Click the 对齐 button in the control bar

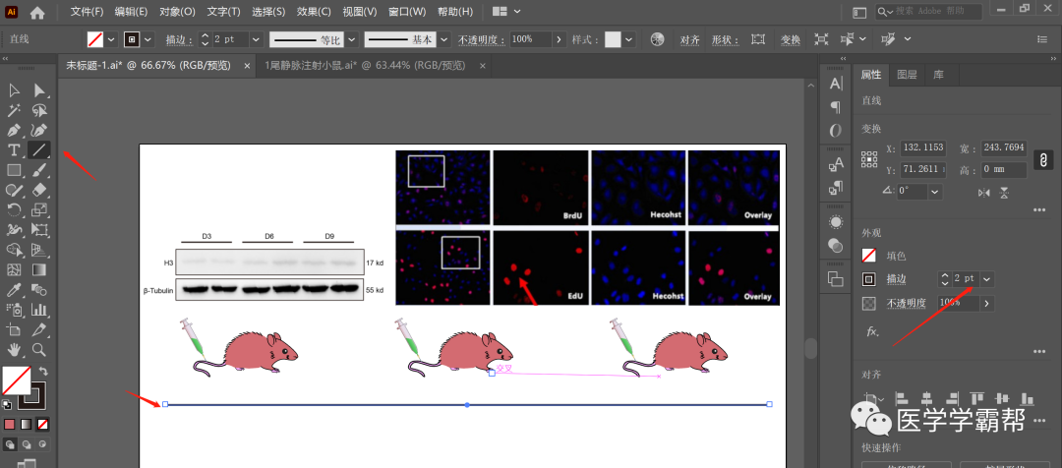[x=689, y=39]
